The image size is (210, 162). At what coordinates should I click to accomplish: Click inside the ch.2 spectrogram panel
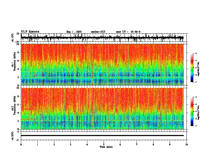click(102, 109)
